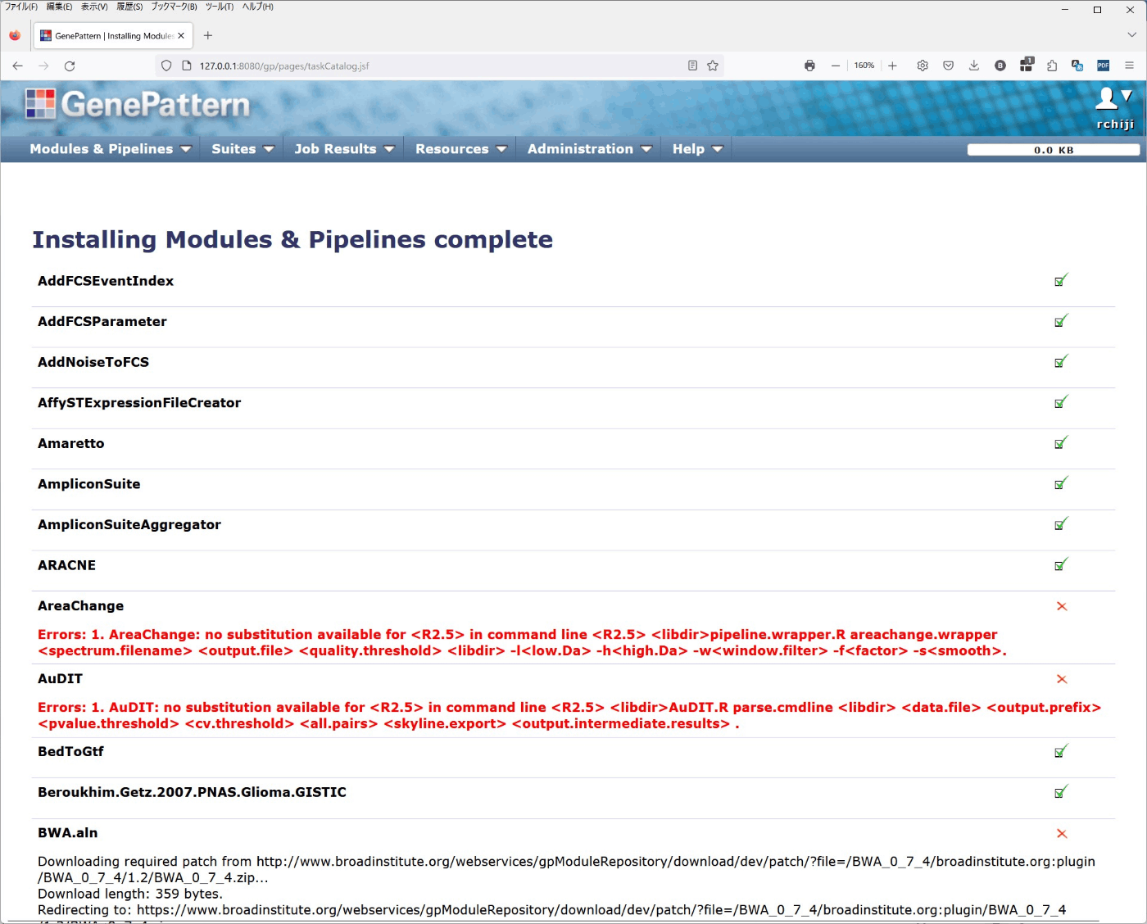Expand the Suites menu
This screenshot has height=924, width=1147.
243,149
